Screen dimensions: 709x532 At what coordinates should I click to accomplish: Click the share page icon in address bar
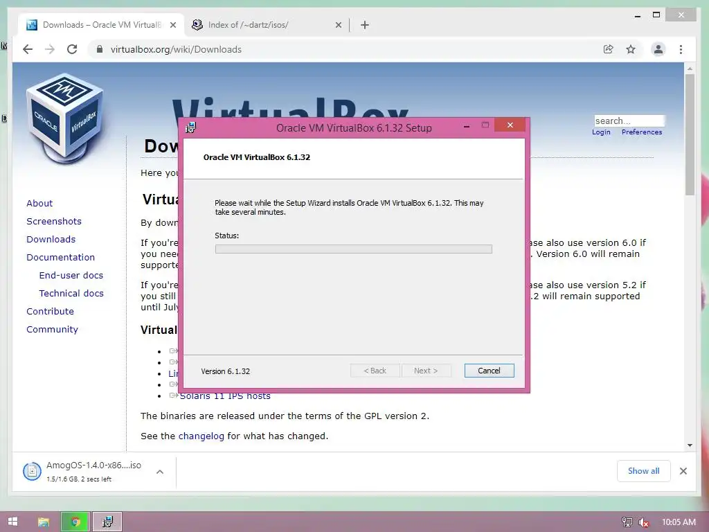point(608,49)
